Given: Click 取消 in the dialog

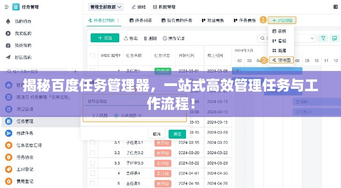Looking at the screenshot, I should (x=156, y=134).
